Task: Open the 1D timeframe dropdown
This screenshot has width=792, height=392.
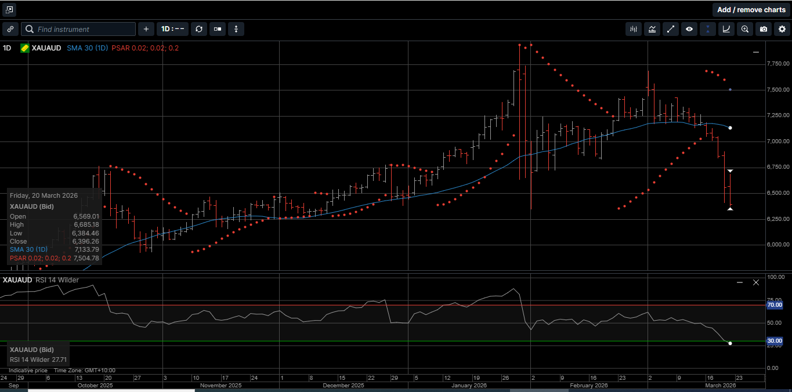Action: click(172, 29)
